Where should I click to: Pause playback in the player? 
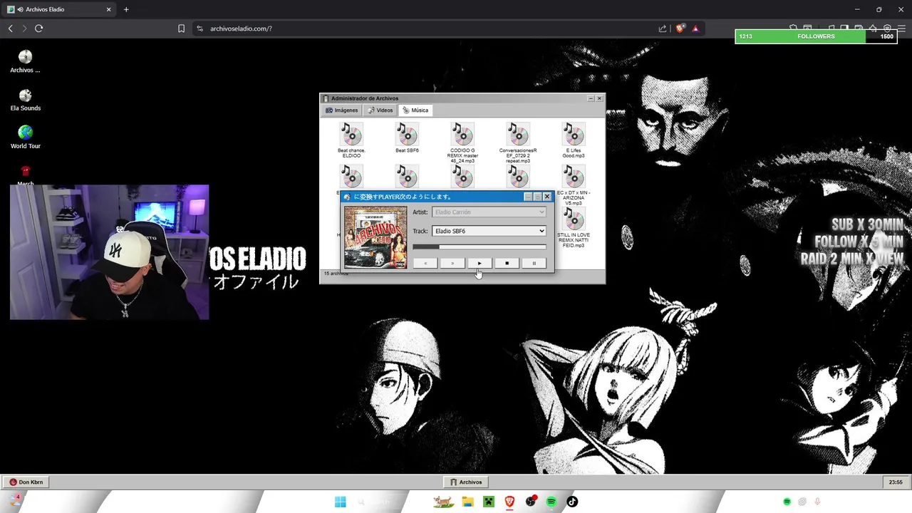pos(534,263)
